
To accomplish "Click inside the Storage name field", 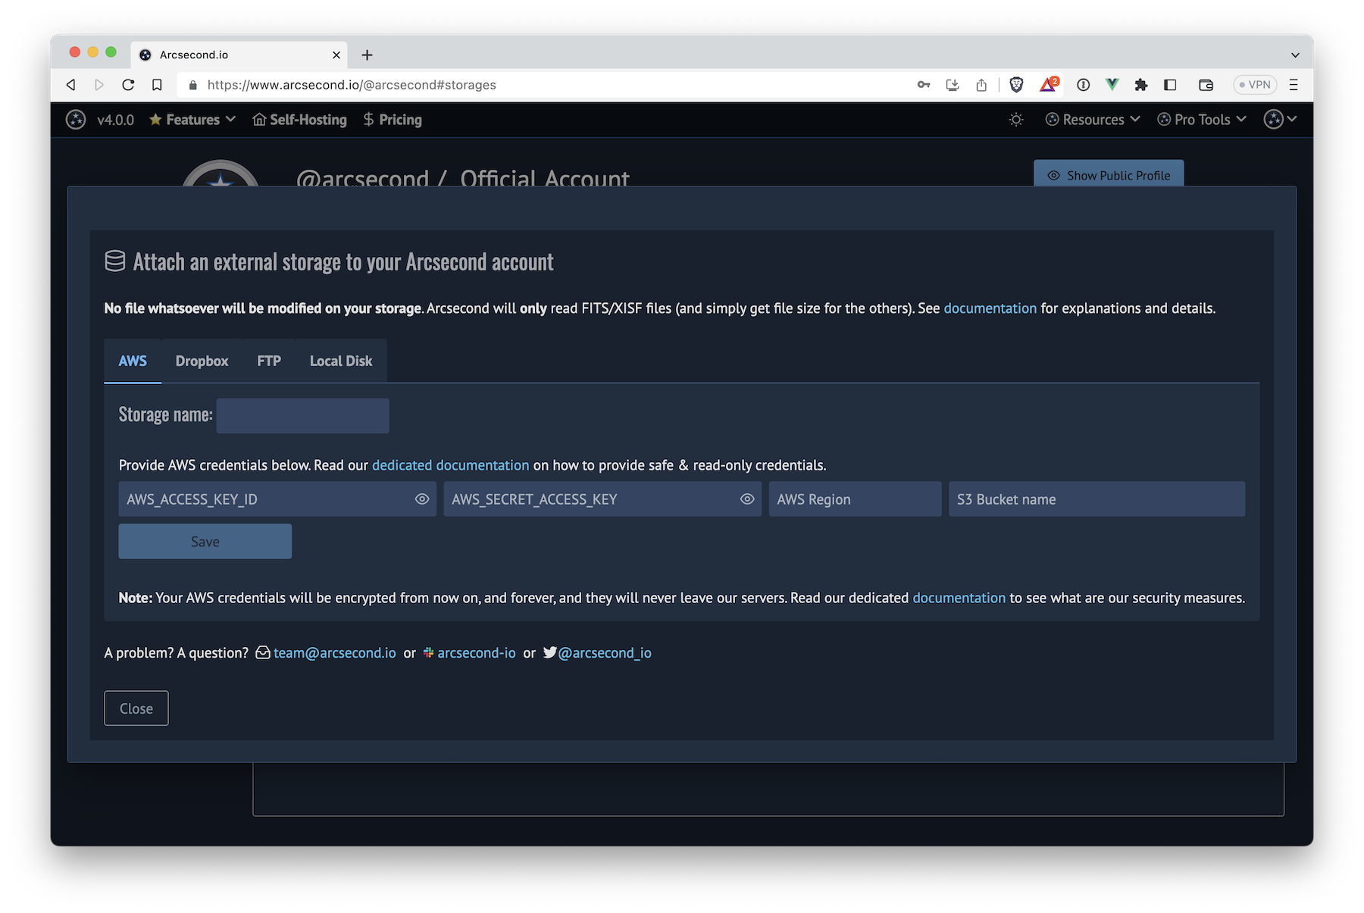I will [302, 415].
